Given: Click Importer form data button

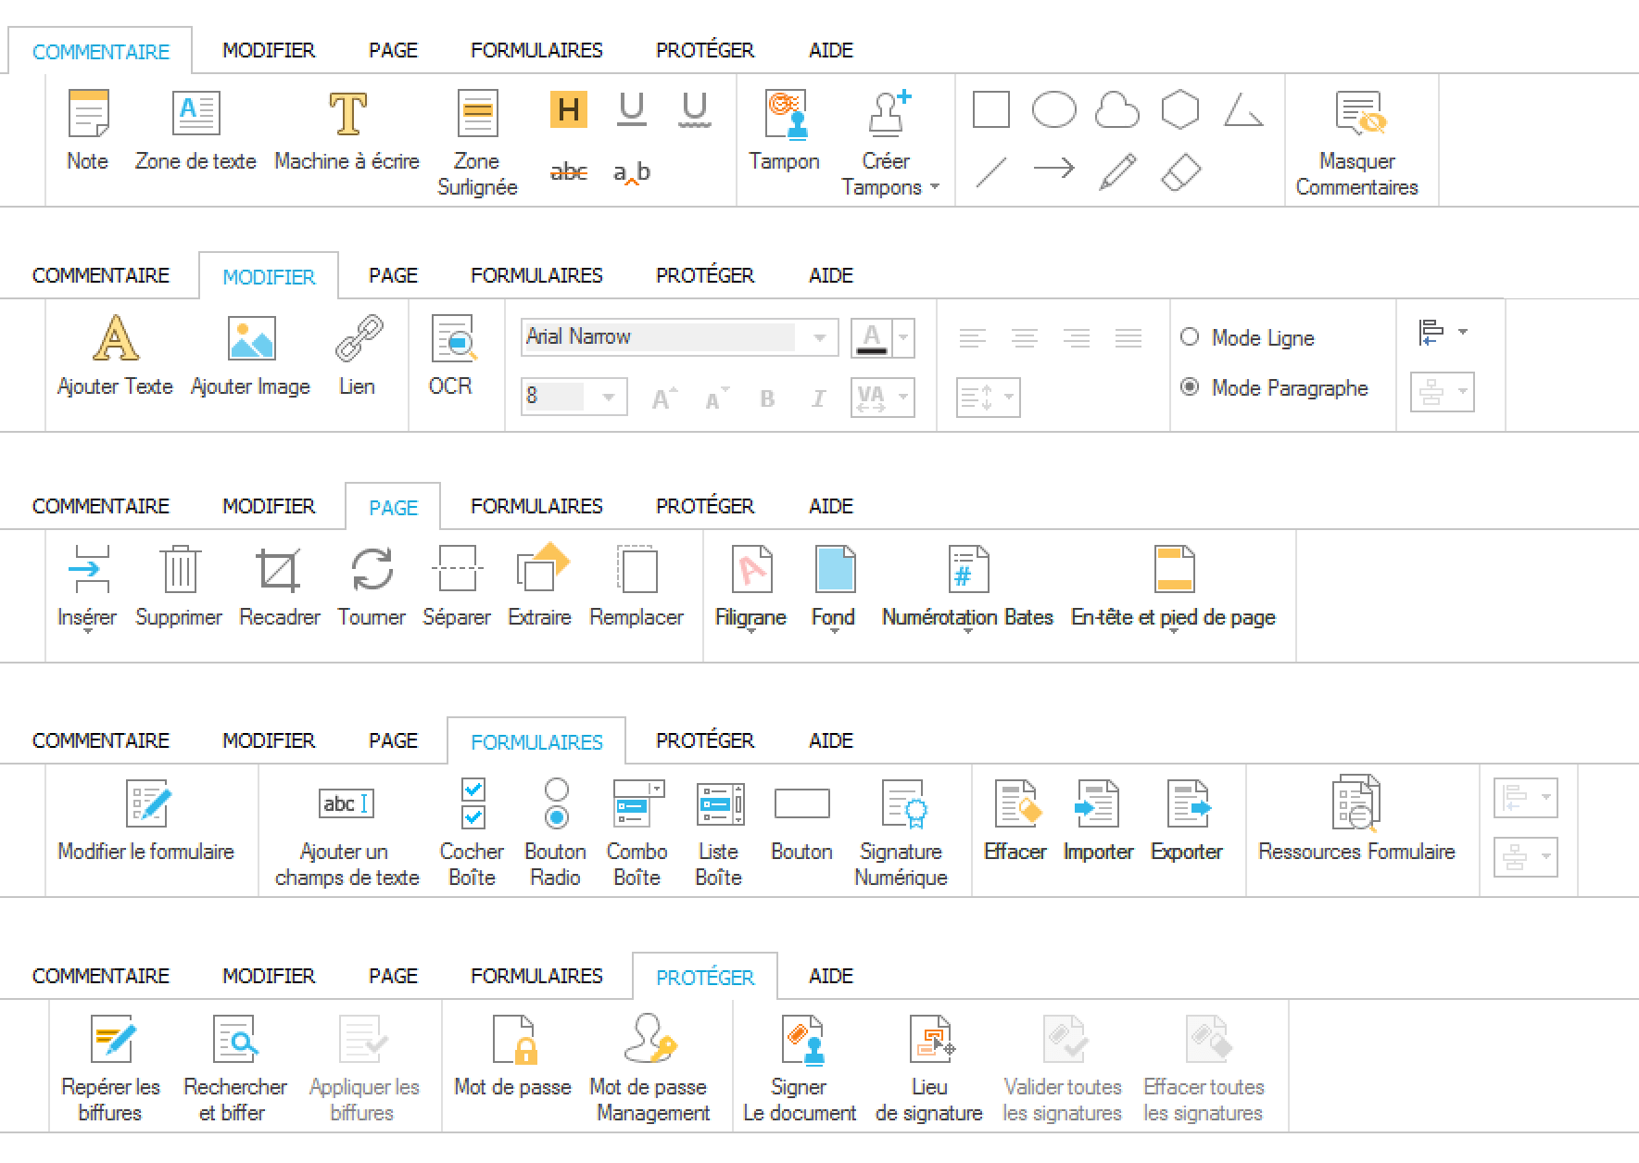Looking at the screenshot, I should tap(1099, 821).
